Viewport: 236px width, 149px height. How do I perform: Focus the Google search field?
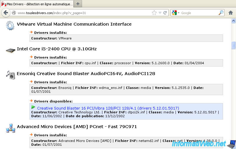[199, 13]
